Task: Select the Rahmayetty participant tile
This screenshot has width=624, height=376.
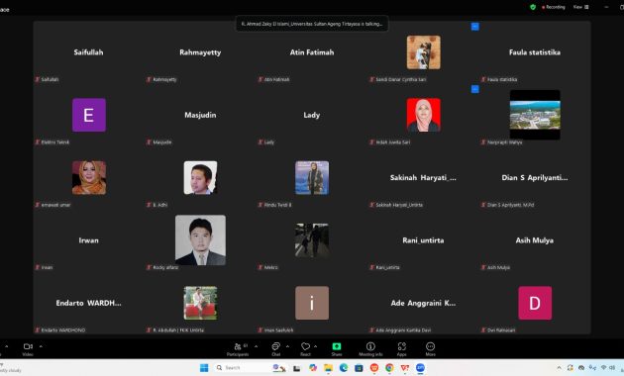Action: 200,52
